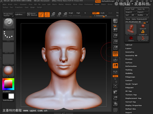The width and height of the screenshot is (153, 114).
Task: Expand the Deformation section
Action: (x=131, y=66)
